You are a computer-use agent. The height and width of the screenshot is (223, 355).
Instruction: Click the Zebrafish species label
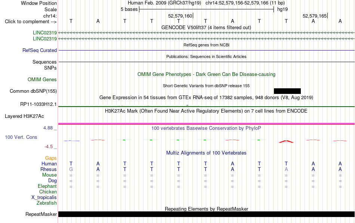point(47,203)
